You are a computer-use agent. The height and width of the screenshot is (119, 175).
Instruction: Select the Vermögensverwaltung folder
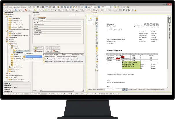coord(16,67)
